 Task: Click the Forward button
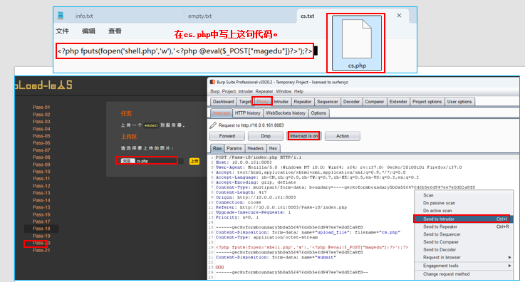[x=227, y=136]
